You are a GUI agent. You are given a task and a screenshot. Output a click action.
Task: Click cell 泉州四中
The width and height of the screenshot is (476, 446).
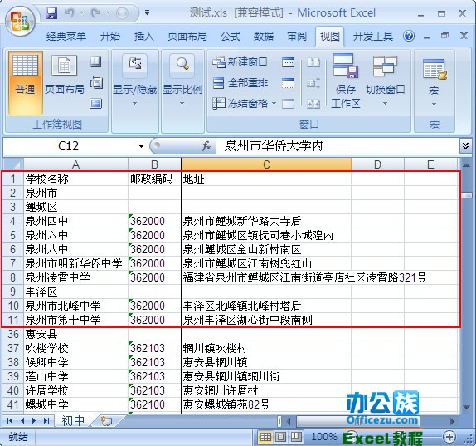coord(76,221)
